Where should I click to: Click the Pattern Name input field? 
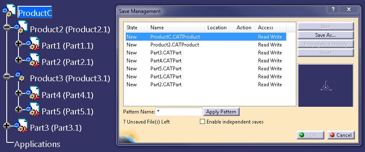point(179,112)
